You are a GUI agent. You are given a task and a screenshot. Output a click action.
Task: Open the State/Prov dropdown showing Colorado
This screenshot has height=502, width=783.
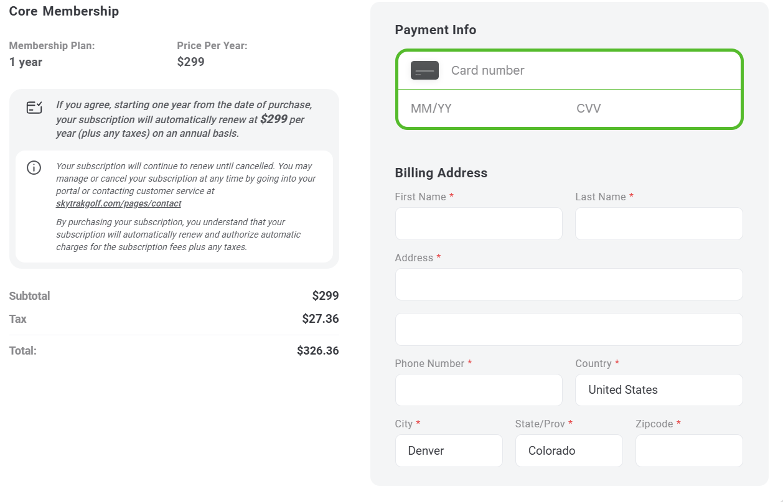click(569, 450)
